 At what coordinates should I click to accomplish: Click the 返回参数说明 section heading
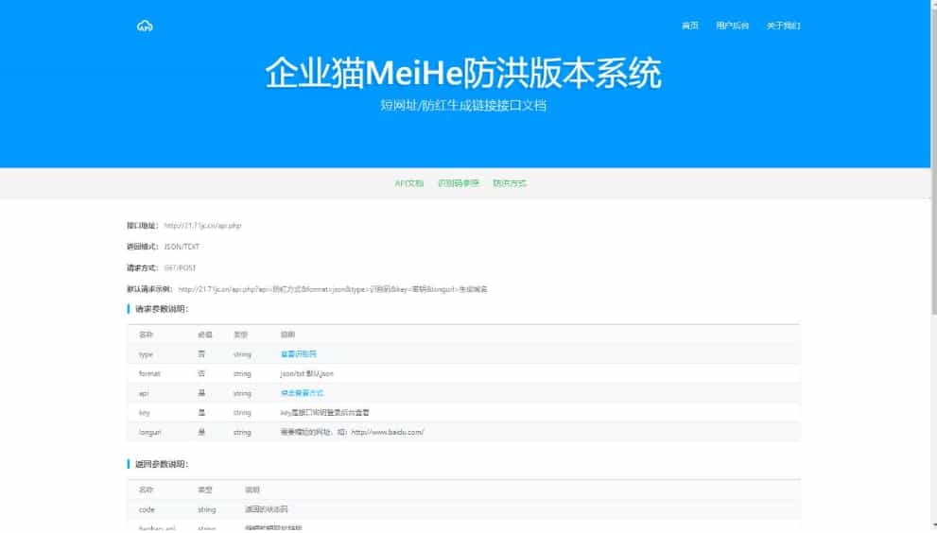point(161,464)
